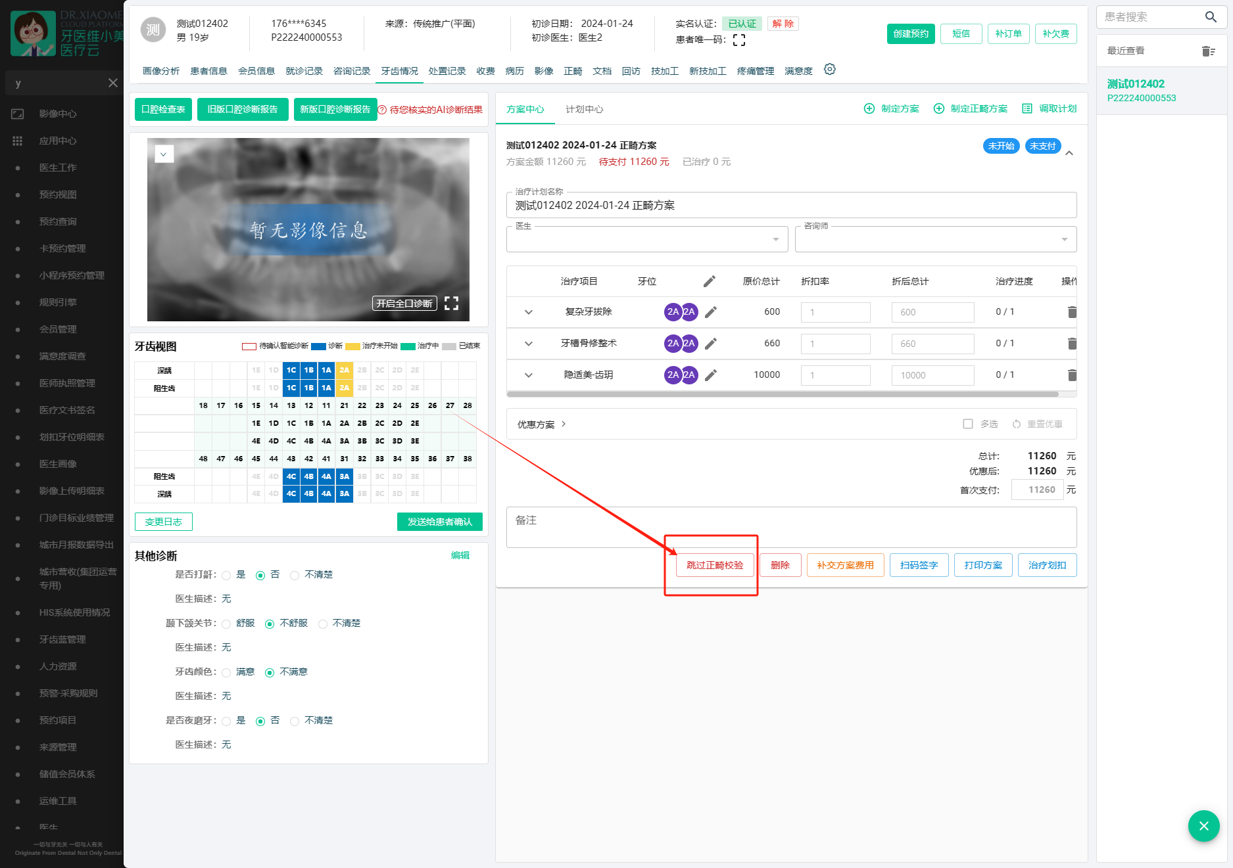
Task: Click the green floating close button
Action: [1203, 826]
